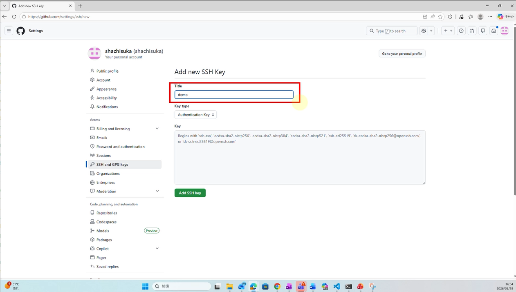This screenshot has height=292, width=516.
Task: Open the Windows Start menu
Action: click(x=145, y=286)
